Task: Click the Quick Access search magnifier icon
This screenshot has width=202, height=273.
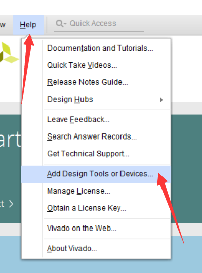Action: [x=60, y=23]
